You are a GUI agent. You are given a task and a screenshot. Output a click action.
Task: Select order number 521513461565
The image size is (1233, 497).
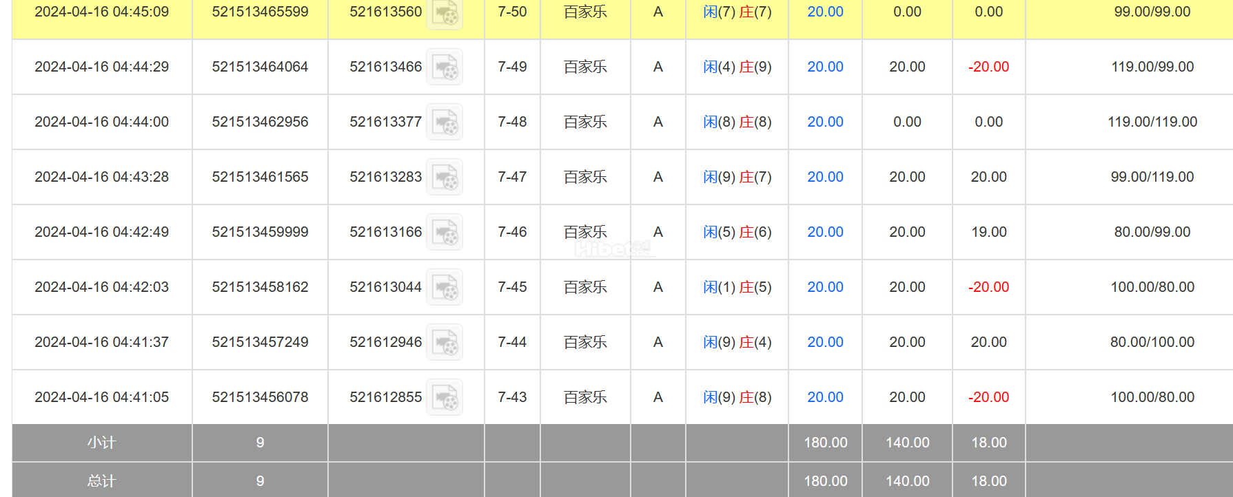pos(260,177)
